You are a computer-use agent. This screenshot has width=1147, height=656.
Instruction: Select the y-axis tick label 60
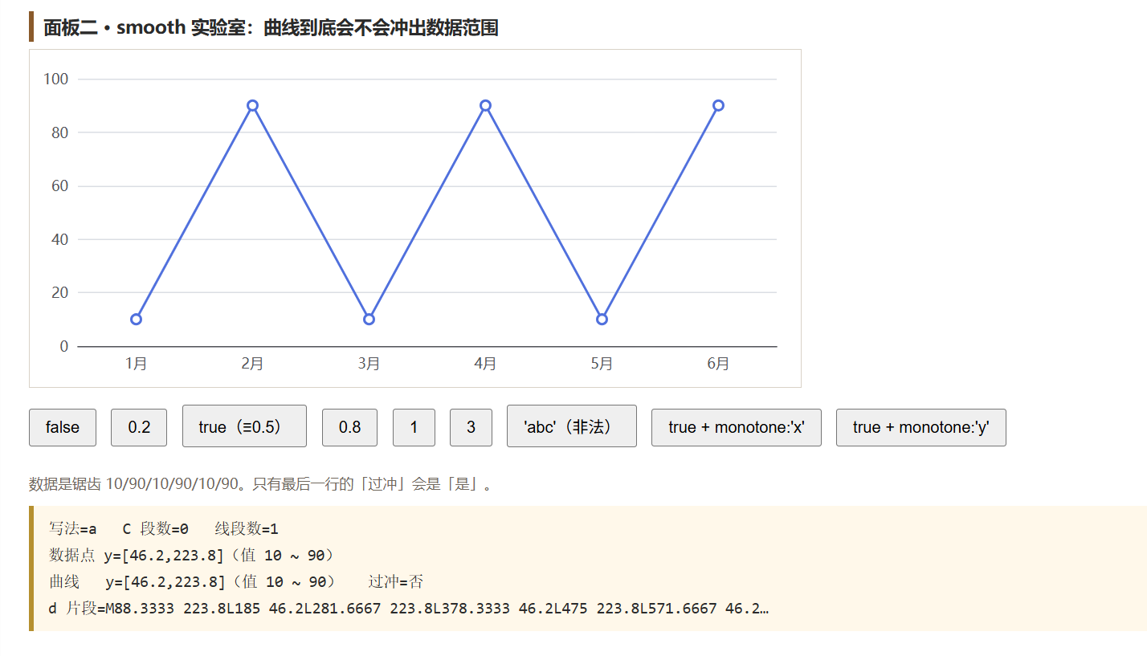[x=59, y=186]
